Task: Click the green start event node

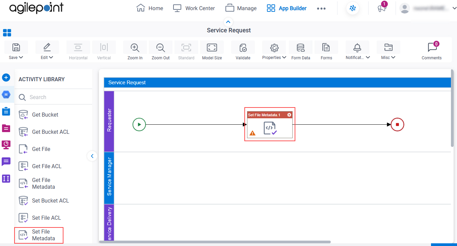Action: [x=139, y=125]
